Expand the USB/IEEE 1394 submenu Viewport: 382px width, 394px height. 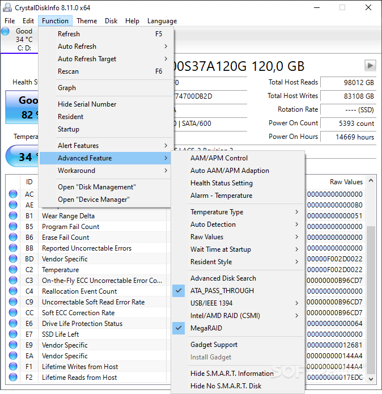pyautogui.click(x=238, y=303)
